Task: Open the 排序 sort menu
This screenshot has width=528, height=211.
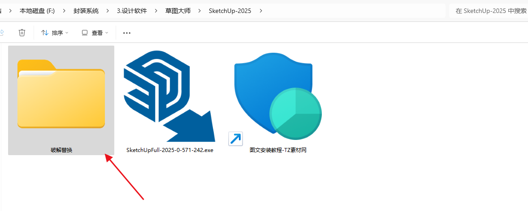Action: [55, 33]
